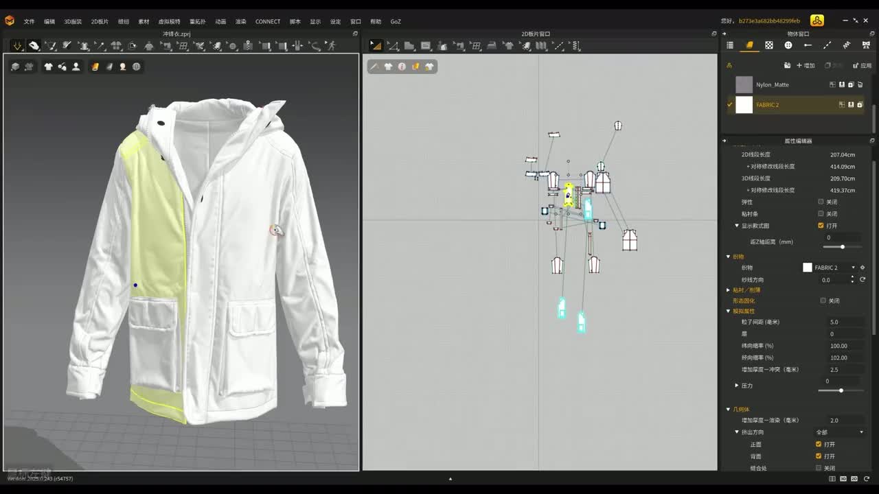Switch to the Scene list tab icon
879x494 pixels.
[x=730, y=45]
